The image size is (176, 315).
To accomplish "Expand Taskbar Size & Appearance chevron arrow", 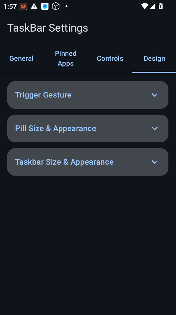I will tap(155, 162).
